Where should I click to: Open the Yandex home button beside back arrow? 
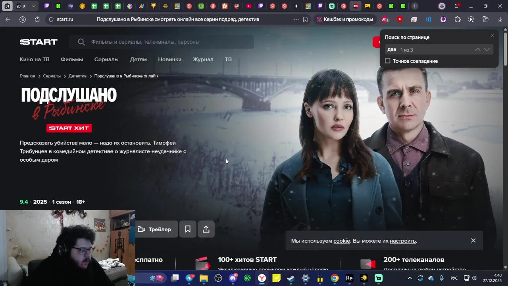tap(23, 19)
